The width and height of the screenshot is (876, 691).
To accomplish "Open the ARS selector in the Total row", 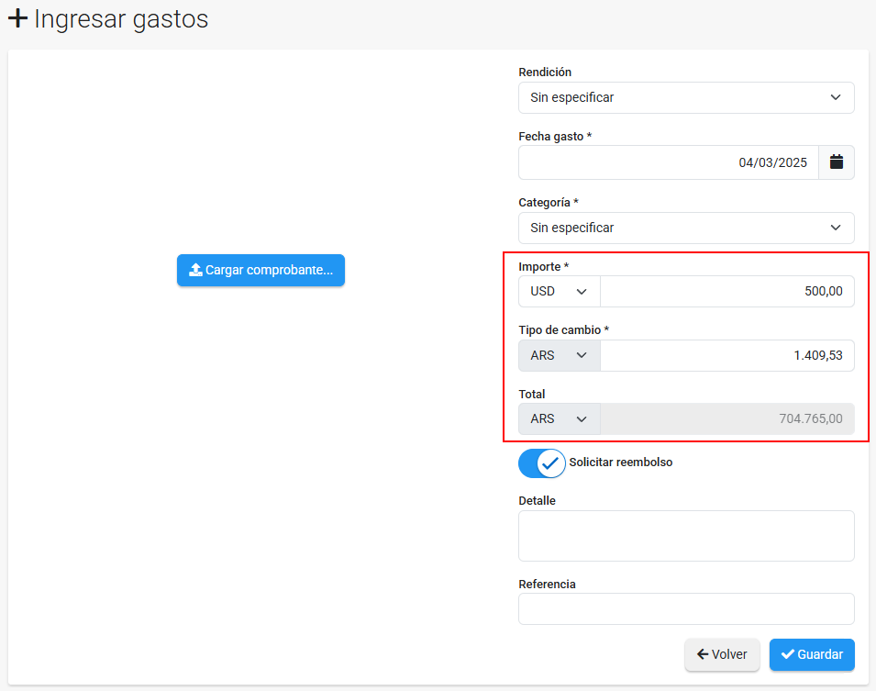I will point(559,418).
